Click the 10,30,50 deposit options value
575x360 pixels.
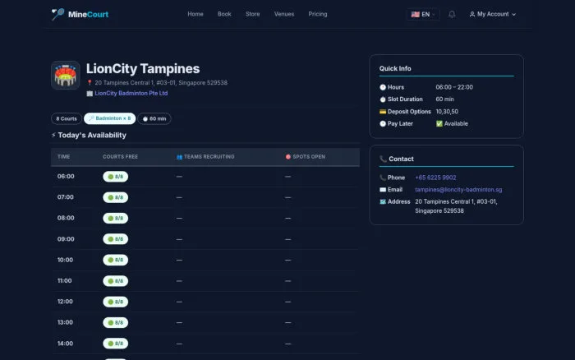click(x=447, y=112)
